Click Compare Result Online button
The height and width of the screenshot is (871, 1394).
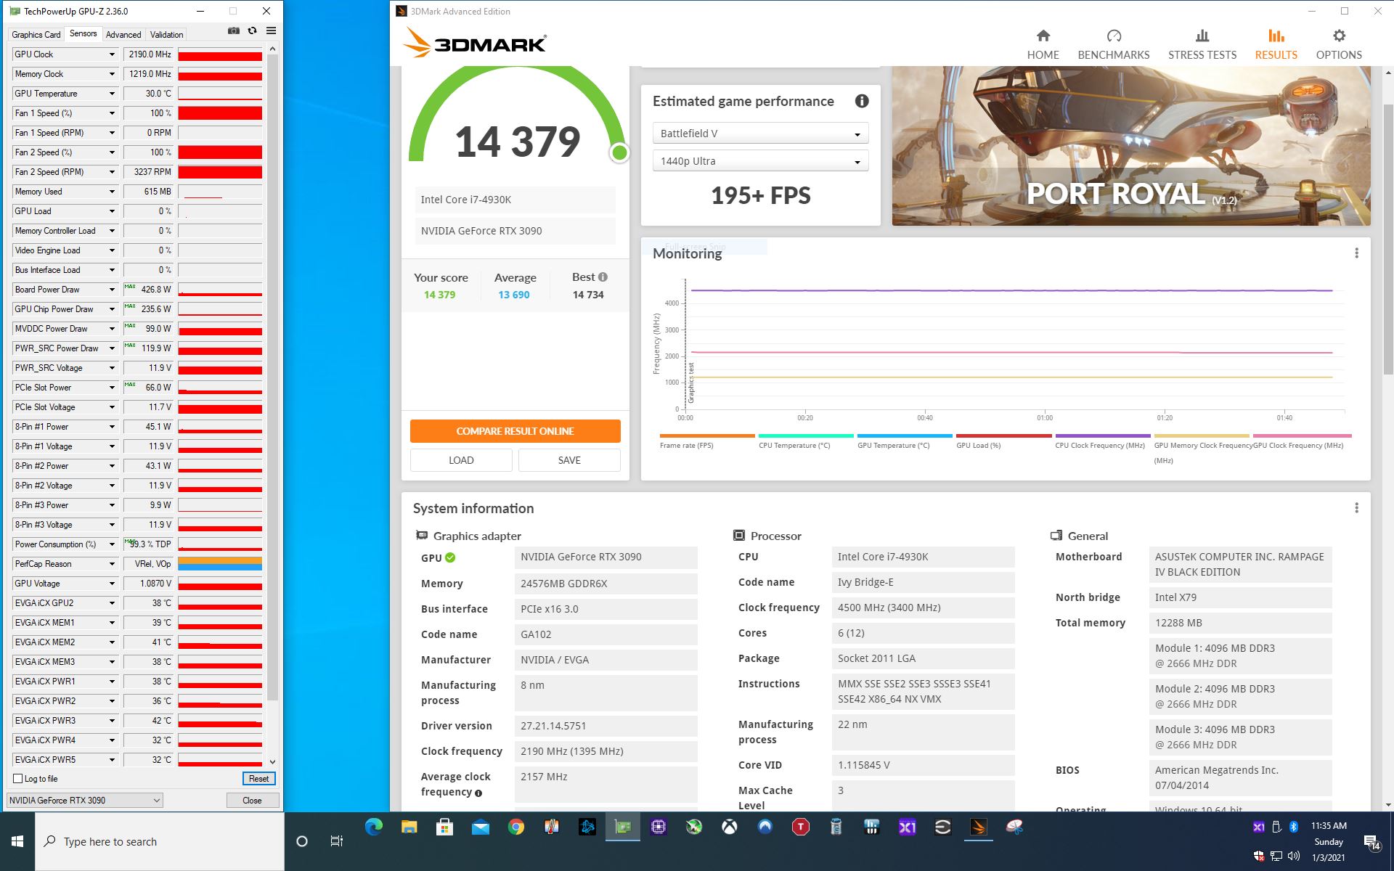pyautogui.click(x=515, y=431)
